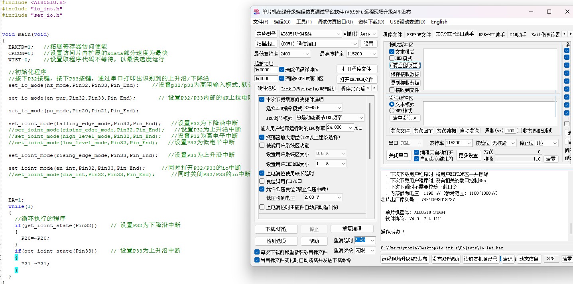Image resolution: width=573 pixels, height=284 pixels.
Task: Toggle 编程完自动打开 checkbox
Action: (x=417, y=153)
